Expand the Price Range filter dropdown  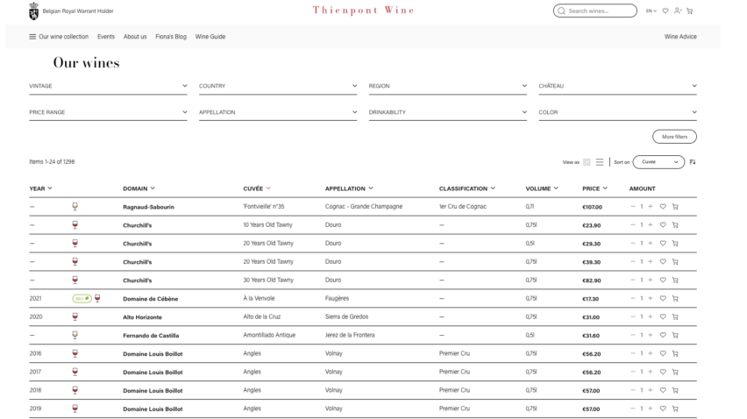108,112
